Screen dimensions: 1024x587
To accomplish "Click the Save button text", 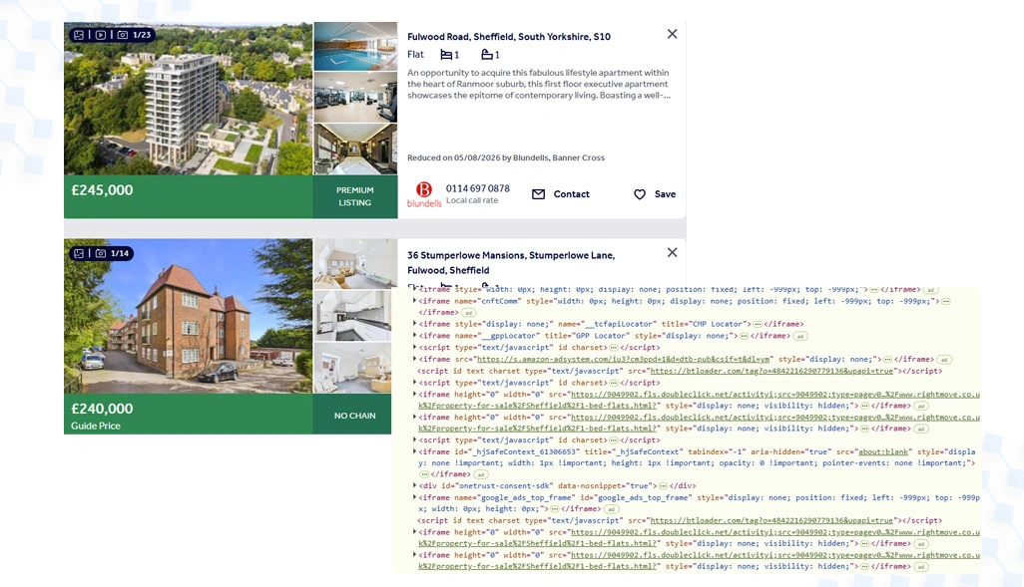I will [x=665, y=194].
